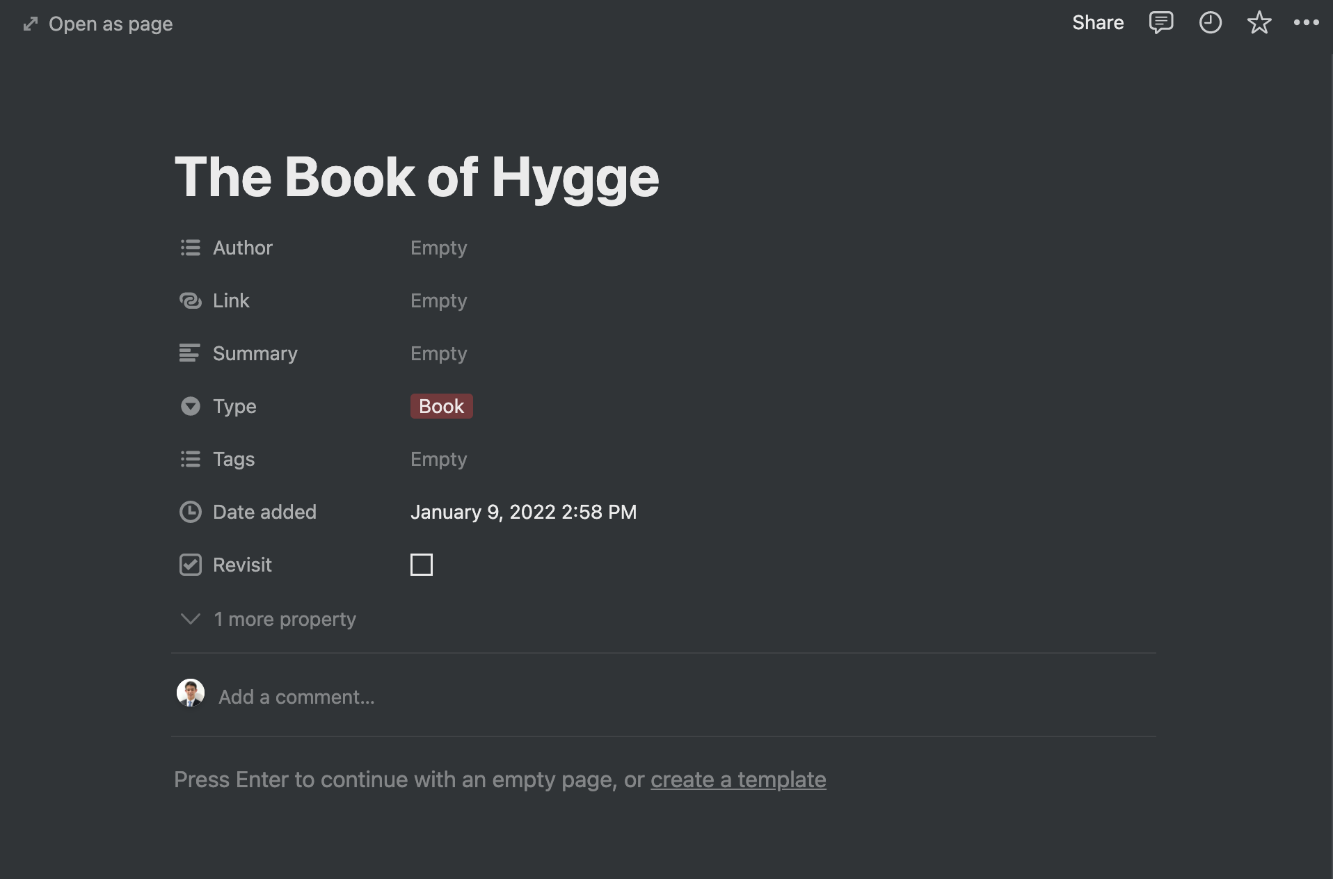Viewport: 1333px width, 879px height.
Task: Click the empty Link value field
Action: click(438, 300)
